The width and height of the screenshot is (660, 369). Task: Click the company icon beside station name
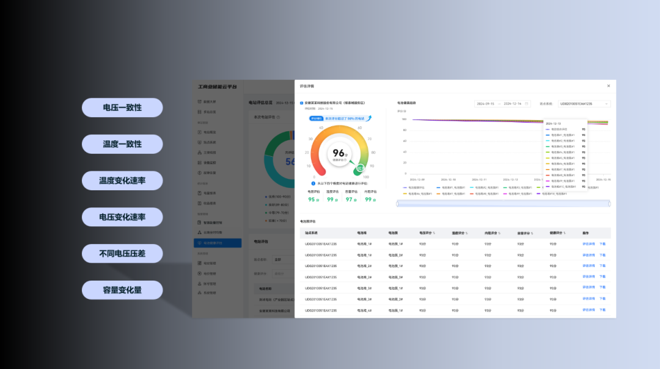point(302,103)
